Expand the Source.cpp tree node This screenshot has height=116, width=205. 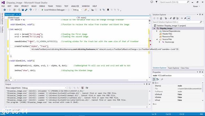[160, 42]
